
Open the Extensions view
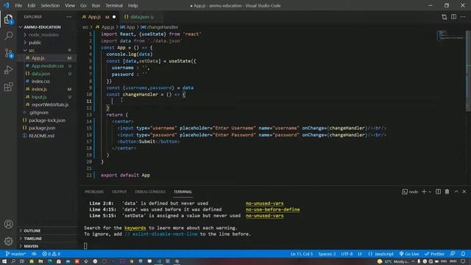tap(8, 87)
